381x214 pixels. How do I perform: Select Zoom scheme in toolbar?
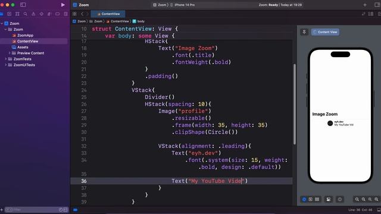[160, 5]
